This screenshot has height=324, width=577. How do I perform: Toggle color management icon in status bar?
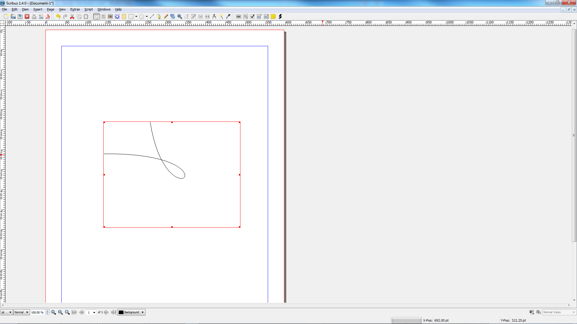pos(532,312)
